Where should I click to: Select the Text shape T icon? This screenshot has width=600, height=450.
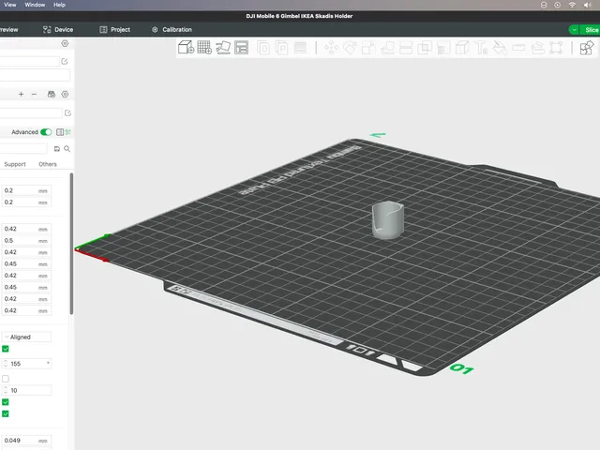pos(481,48)
